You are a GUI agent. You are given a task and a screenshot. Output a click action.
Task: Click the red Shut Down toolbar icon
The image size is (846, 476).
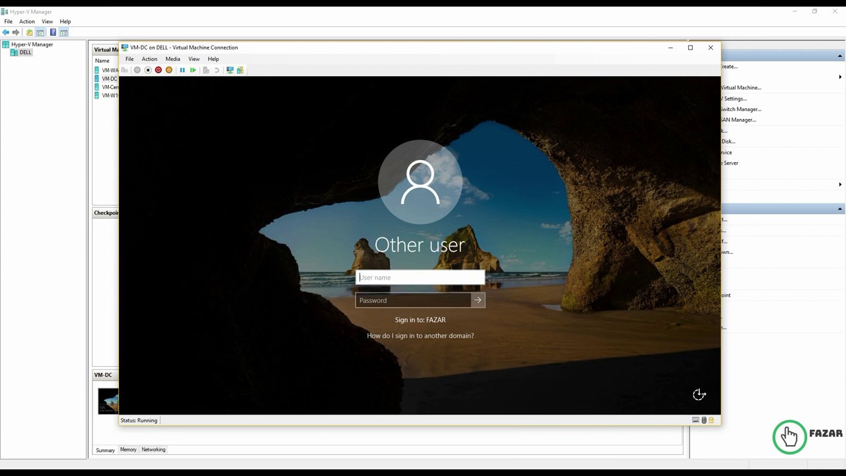[158, 70]
